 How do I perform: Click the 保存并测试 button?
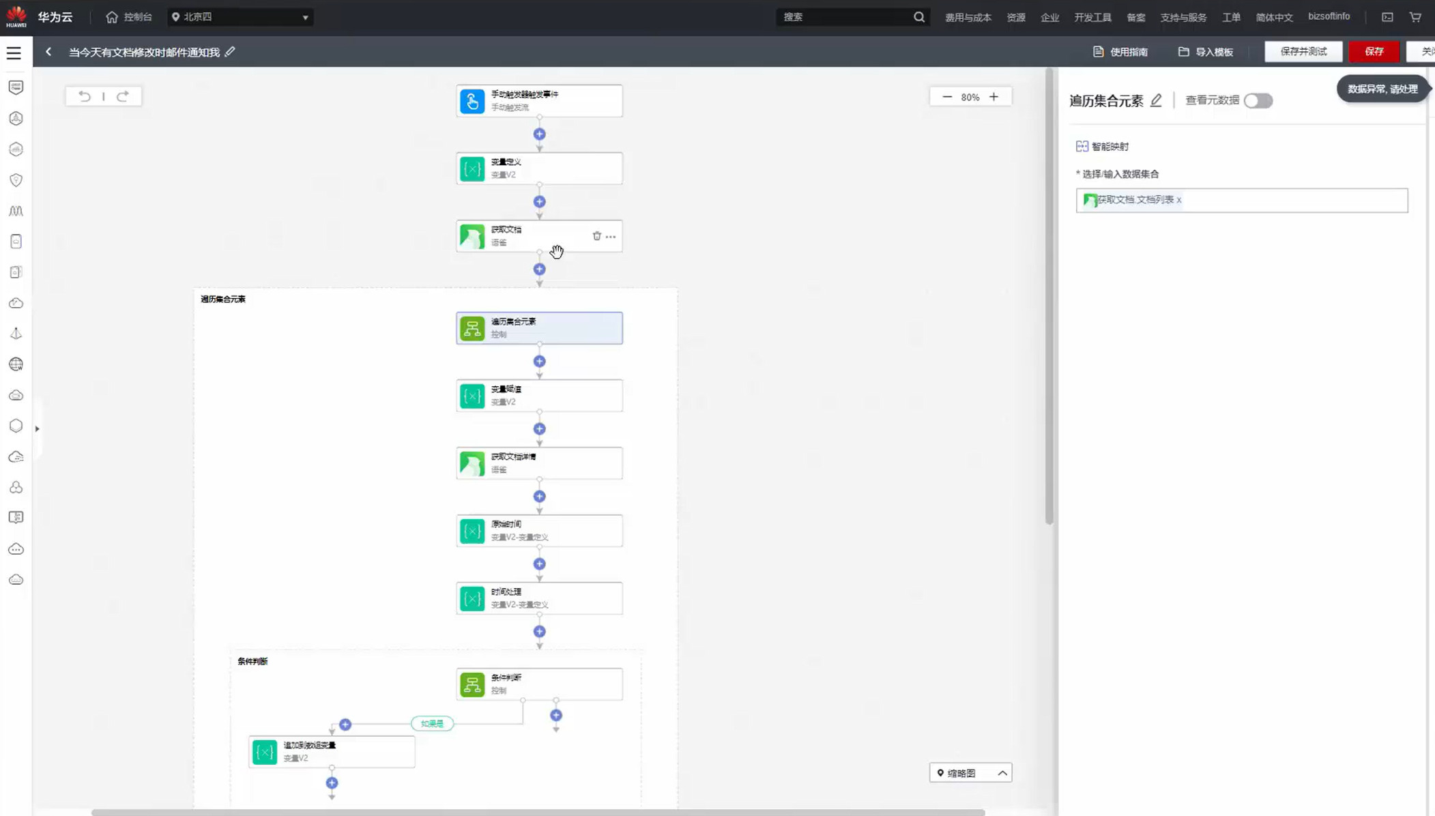(x=1303, y=52)
